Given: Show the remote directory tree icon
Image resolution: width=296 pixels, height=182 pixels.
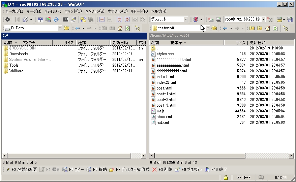Looking at the screenshot, I should point(285,28).
